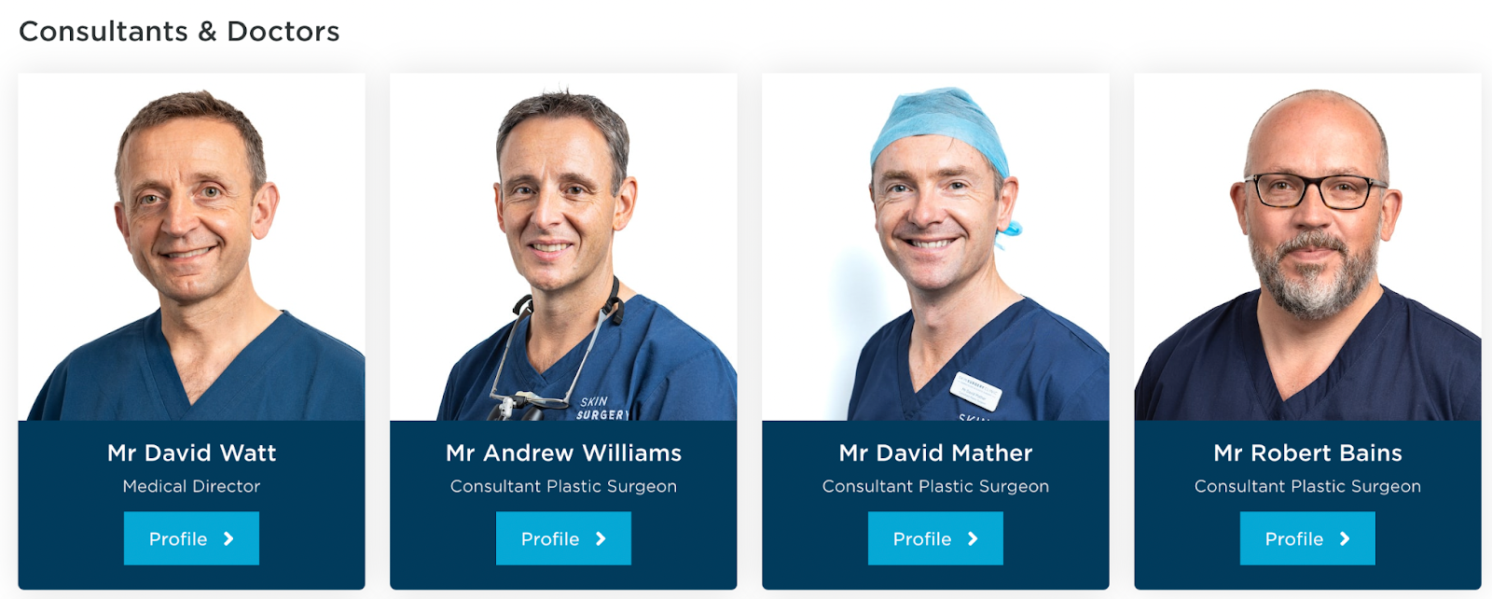The height and width of the screenshot is (599, 1492).
Task: Click chevron arrow in David Mather's Profile button
Action: tap(973, 538)
